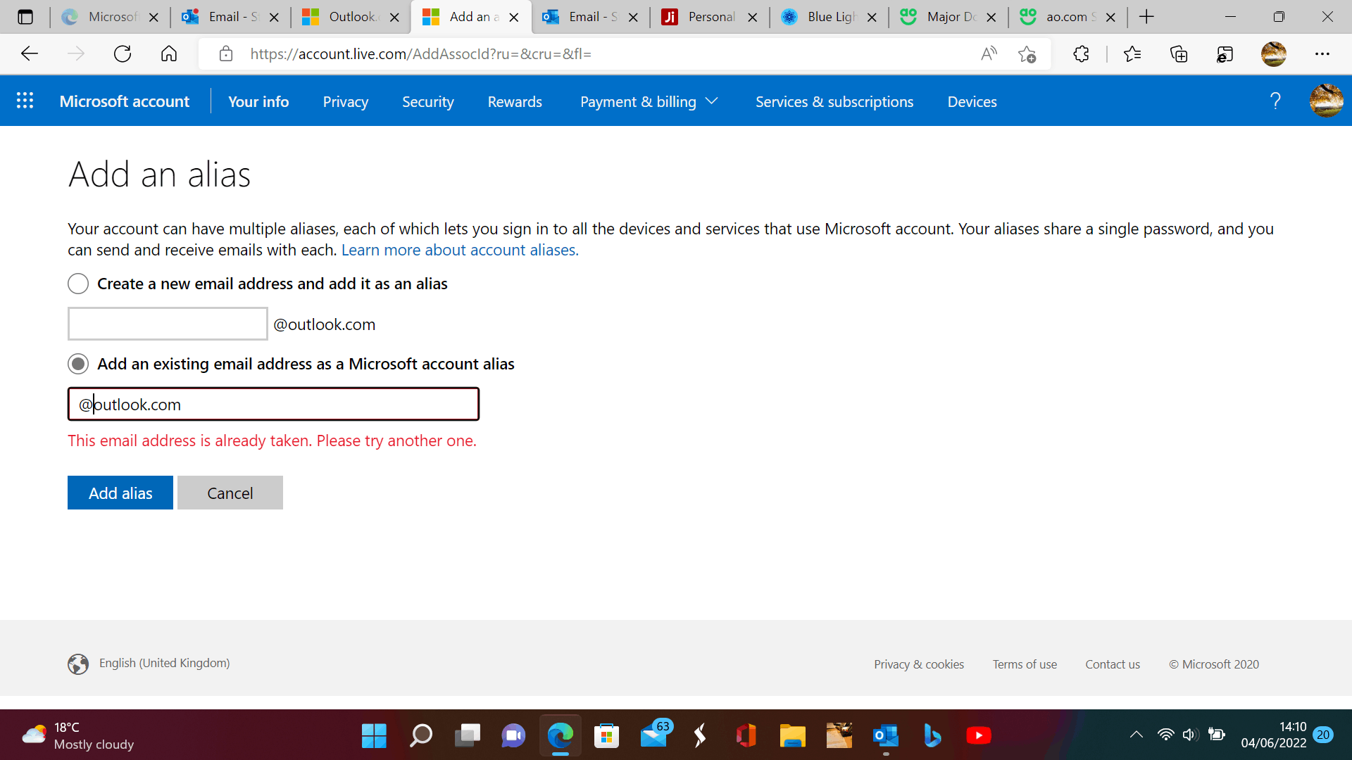Open the weather widget Mostly cloudy
The height and width of the screenshot is (760, 1352).
click(x=77, y=736)
